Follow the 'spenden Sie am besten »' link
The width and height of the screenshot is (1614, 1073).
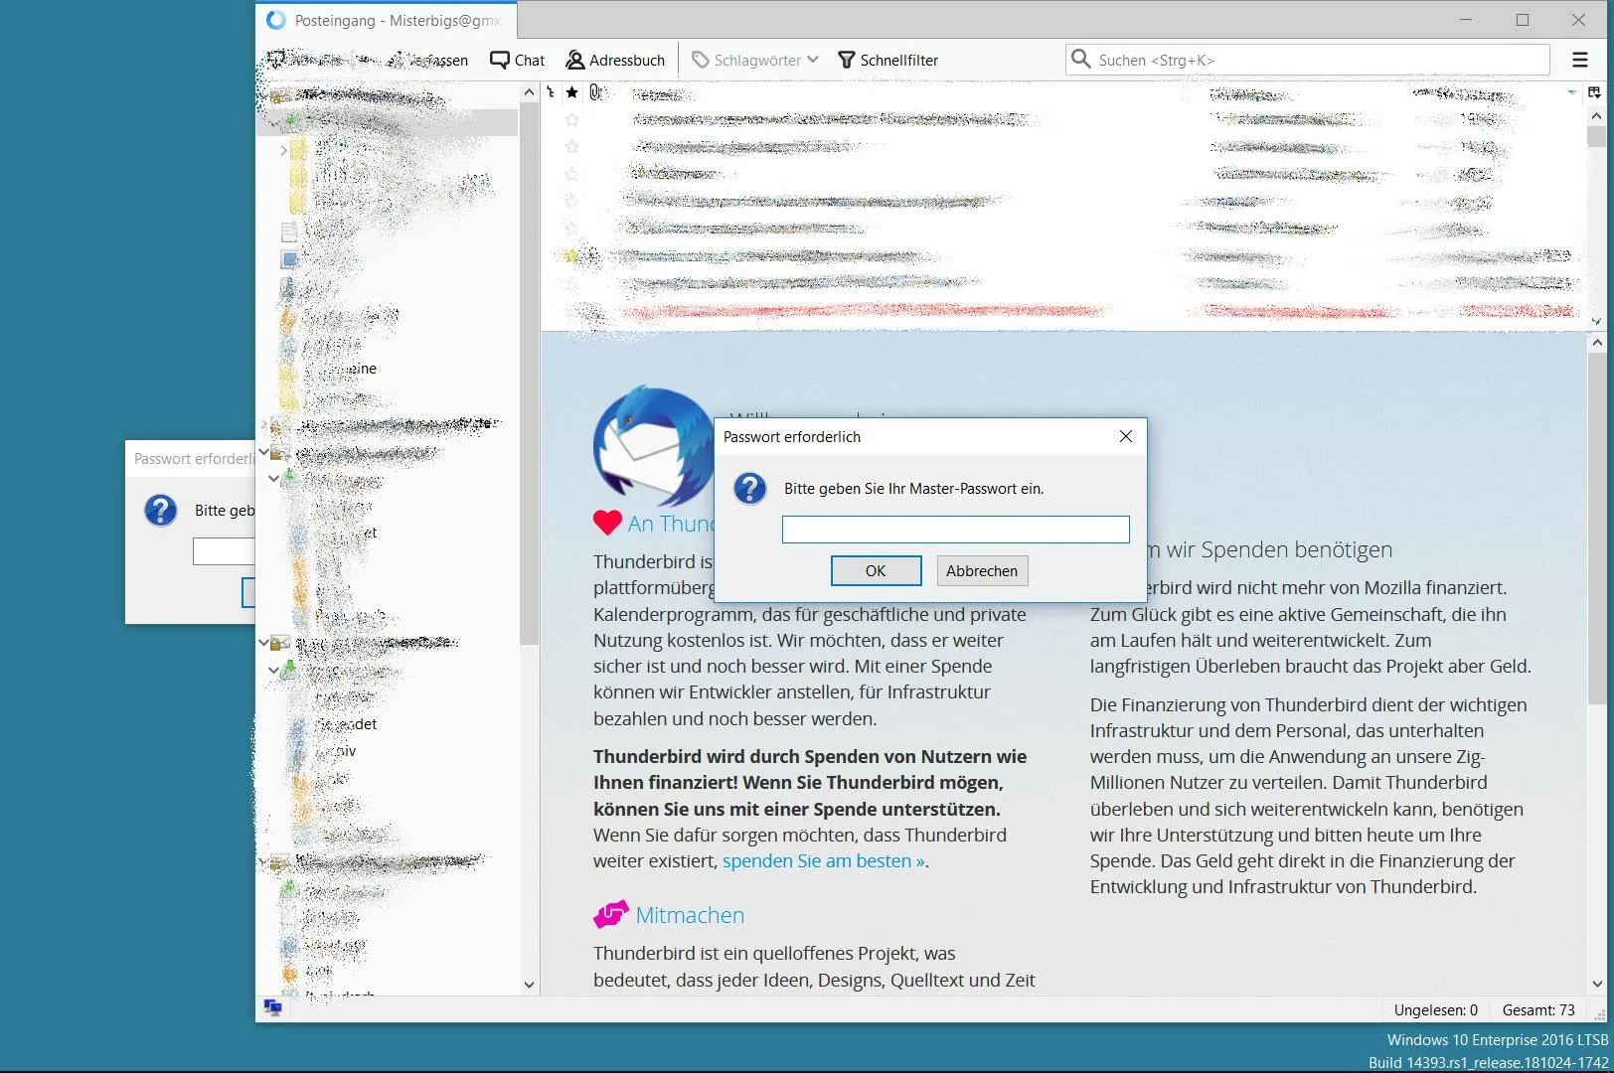[824, 860]
